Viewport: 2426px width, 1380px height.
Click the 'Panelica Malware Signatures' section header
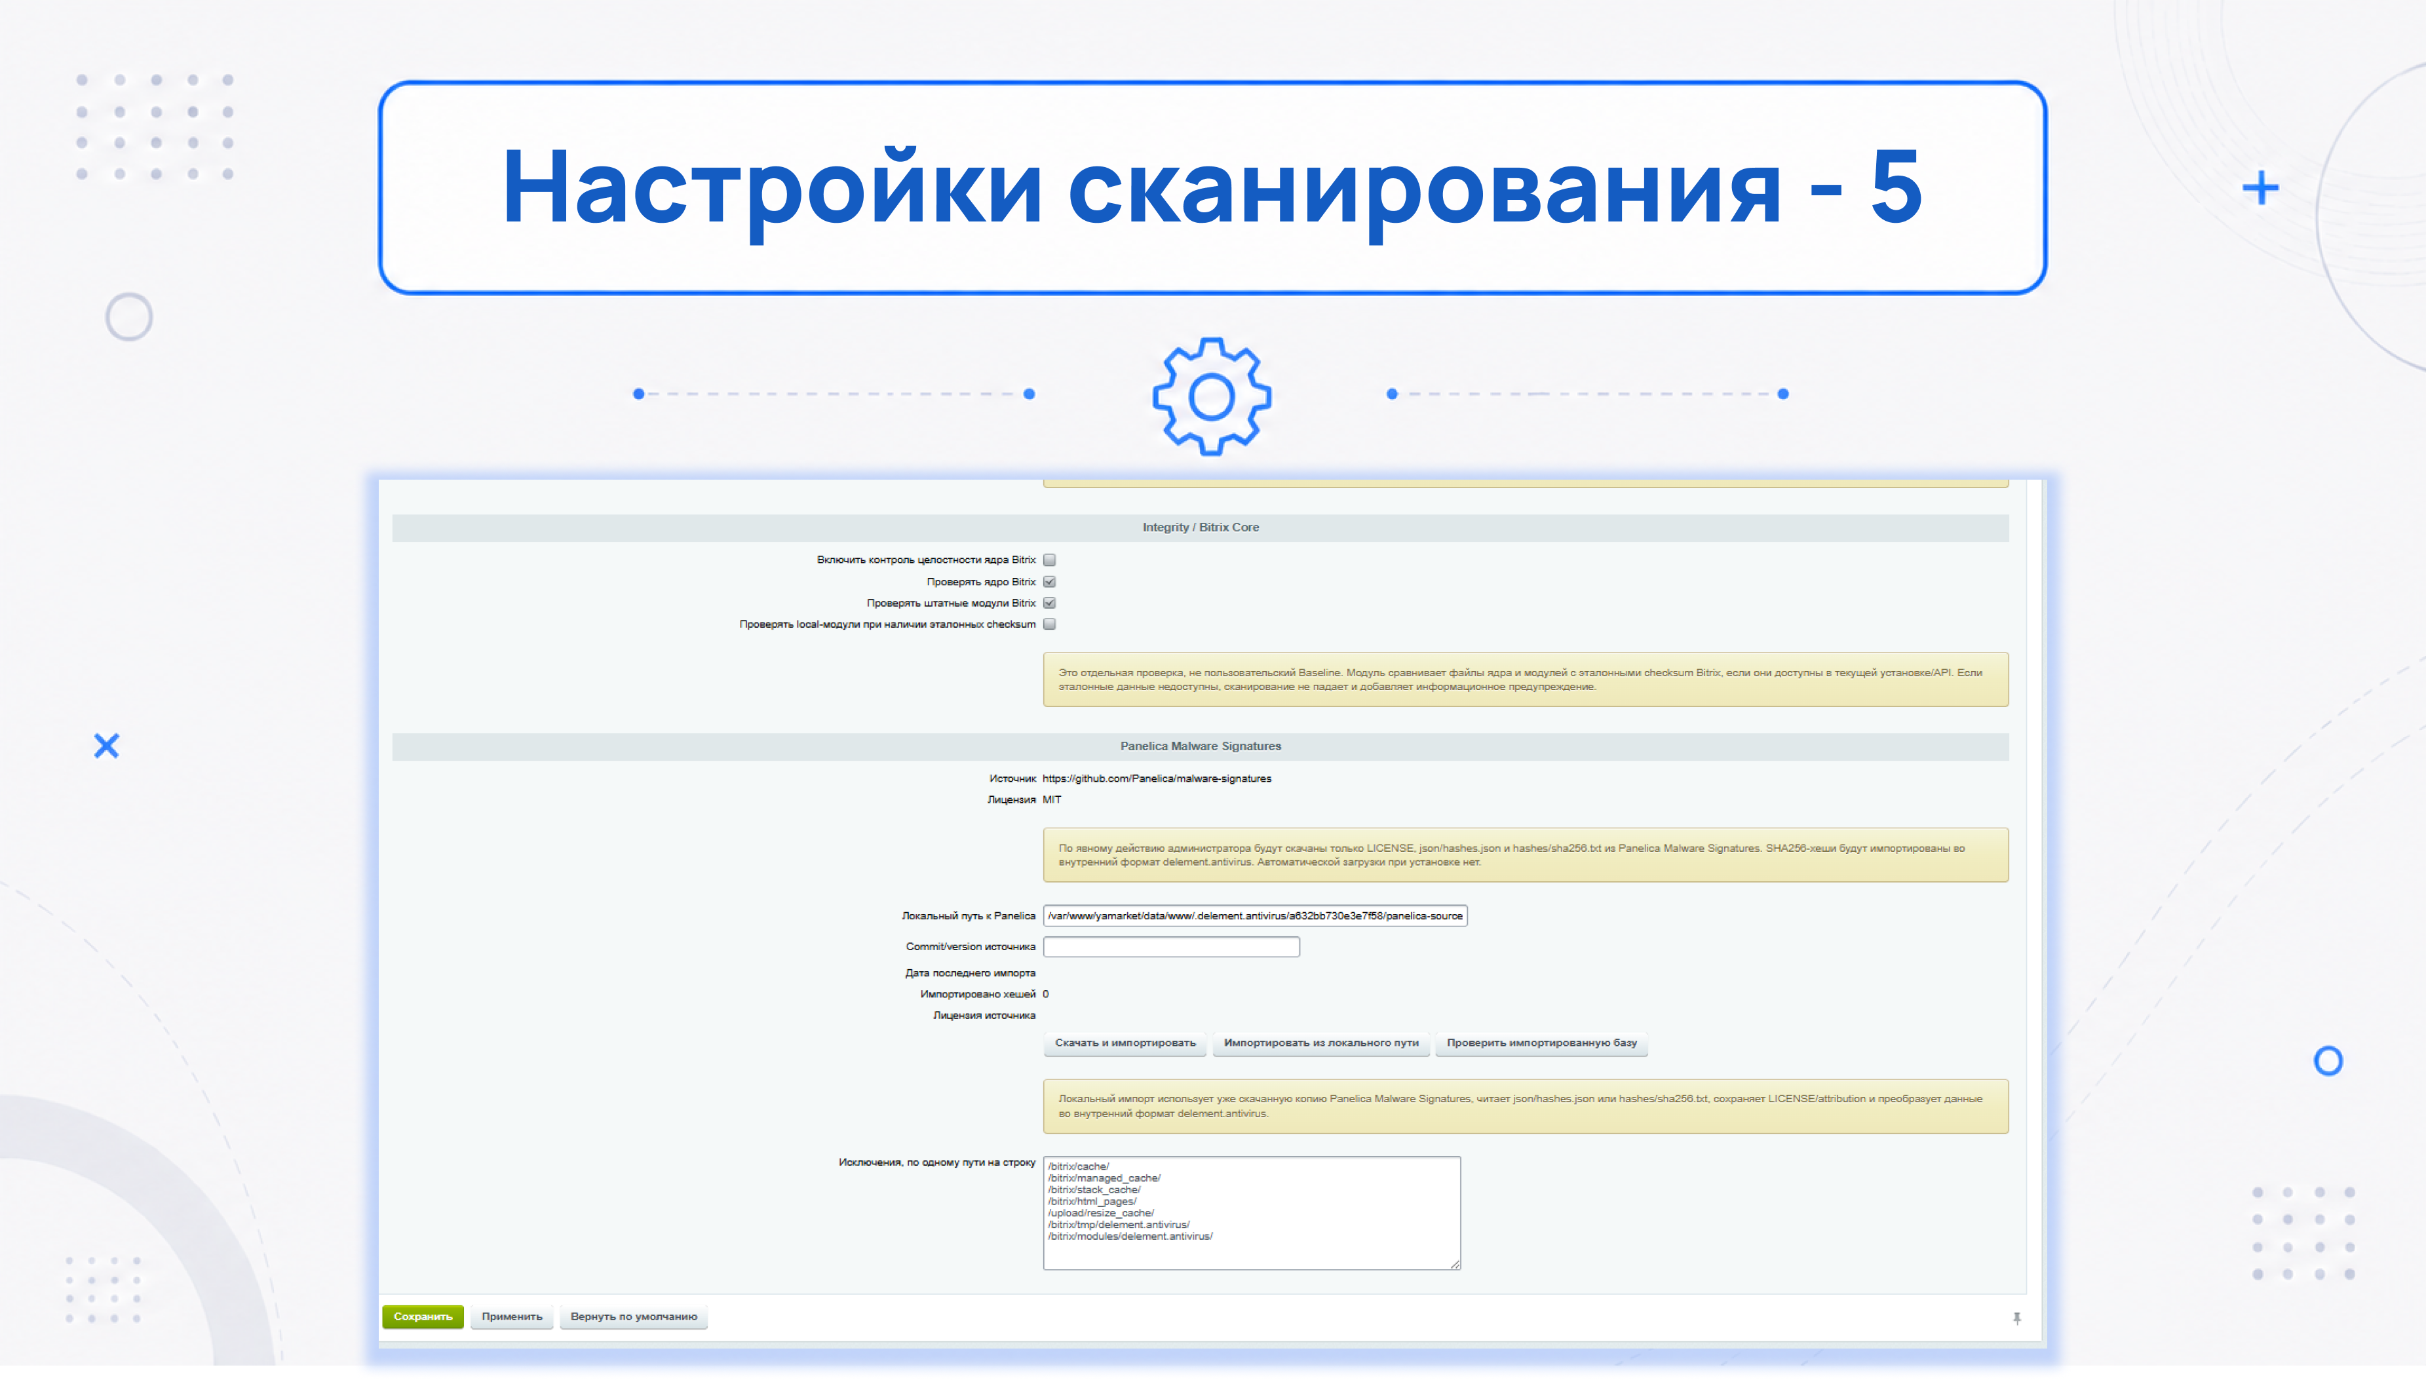point(1201,747)
